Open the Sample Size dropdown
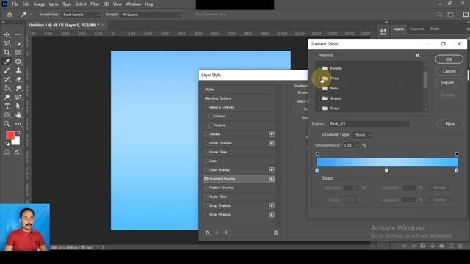 (x=81, y=15)
